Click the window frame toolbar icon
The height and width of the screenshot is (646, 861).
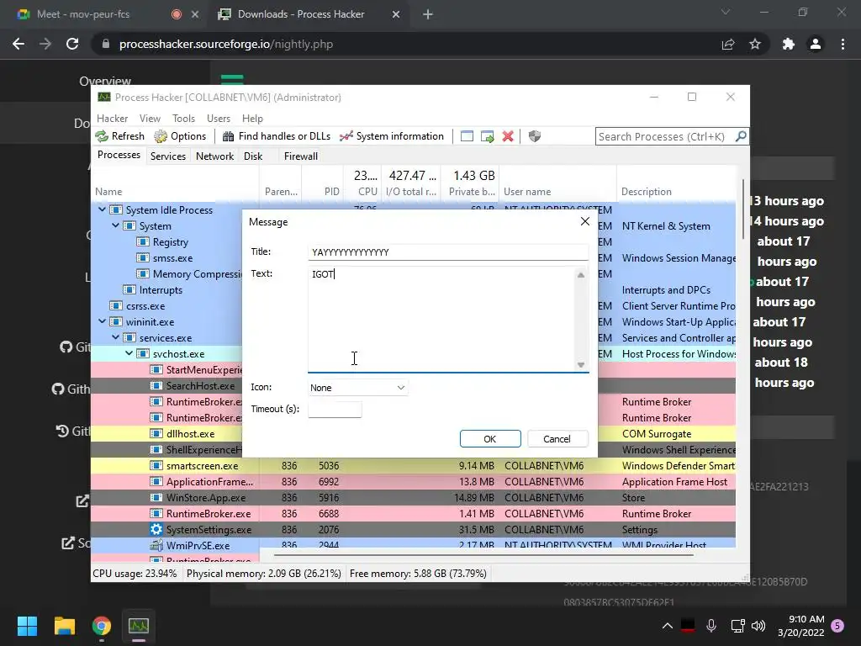467,136
